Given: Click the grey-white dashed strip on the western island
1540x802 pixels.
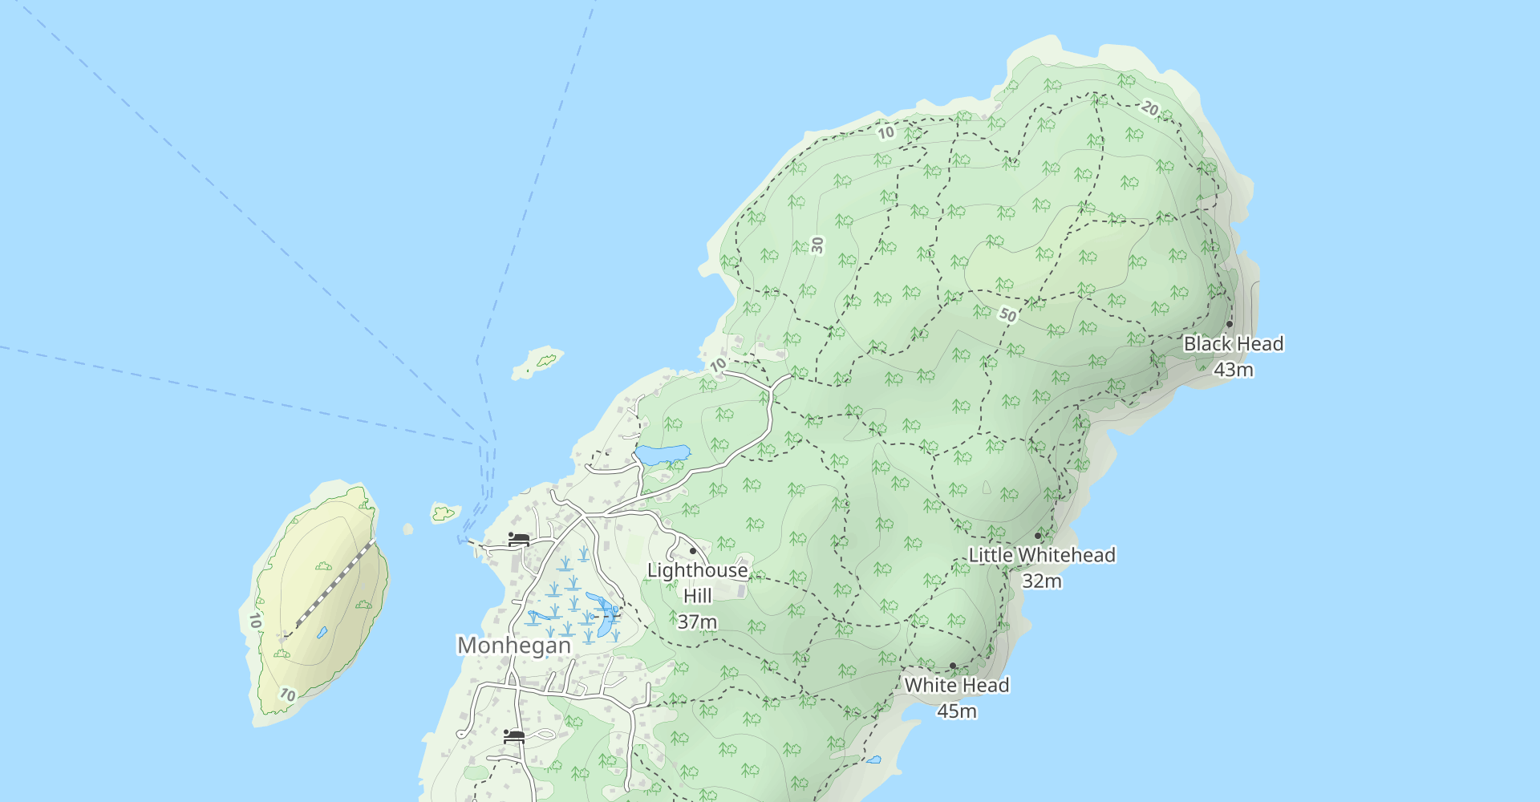Looking at the screenshot, I should (x=336, y=583).
